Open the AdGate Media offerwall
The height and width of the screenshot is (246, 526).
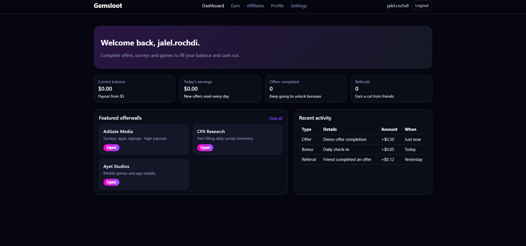(x=111, y=148)
